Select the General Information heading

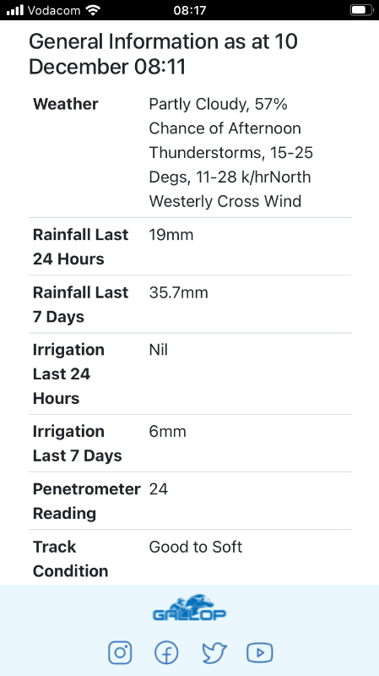pos(163,54)
